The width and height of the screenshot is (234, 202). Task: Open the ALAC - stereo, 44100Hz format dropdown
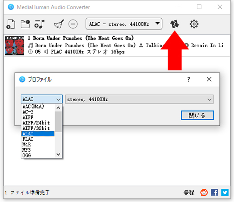pos(124,24)
